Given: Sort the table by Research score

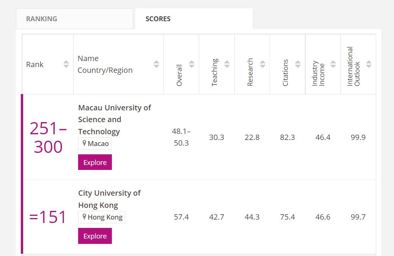Looking at the screenshot, I should point(262,64).
